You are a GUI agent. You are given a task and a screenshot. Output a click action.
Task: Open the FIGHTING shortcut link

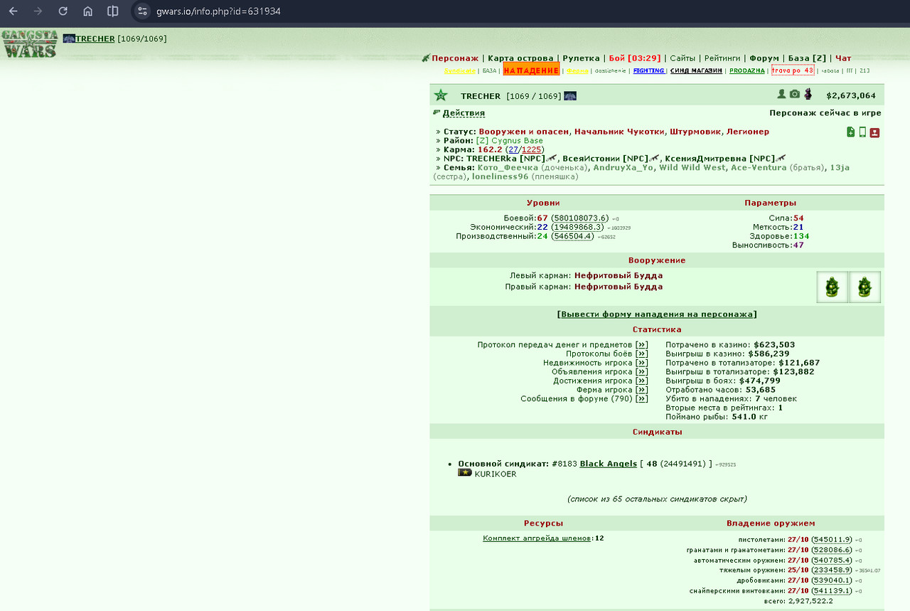(x=648, y=71)
